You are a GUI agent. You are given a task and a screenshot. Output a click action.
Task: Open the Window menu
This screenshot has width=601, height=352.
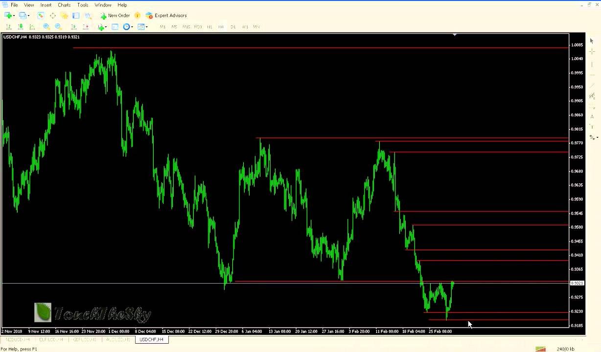(x=103, y=5)
